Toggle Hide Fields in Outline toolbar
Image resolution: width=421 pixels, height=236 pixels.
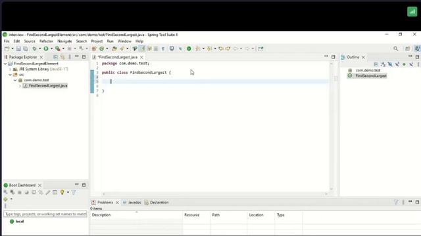390,64
